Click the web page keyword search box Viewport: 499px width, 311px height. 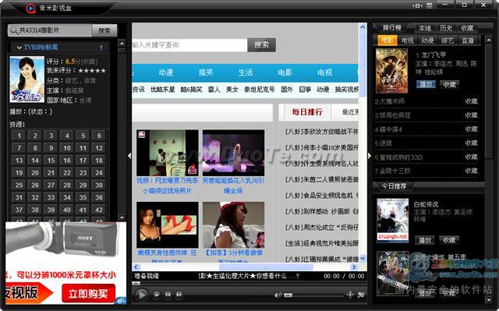(x=189, y=45)
